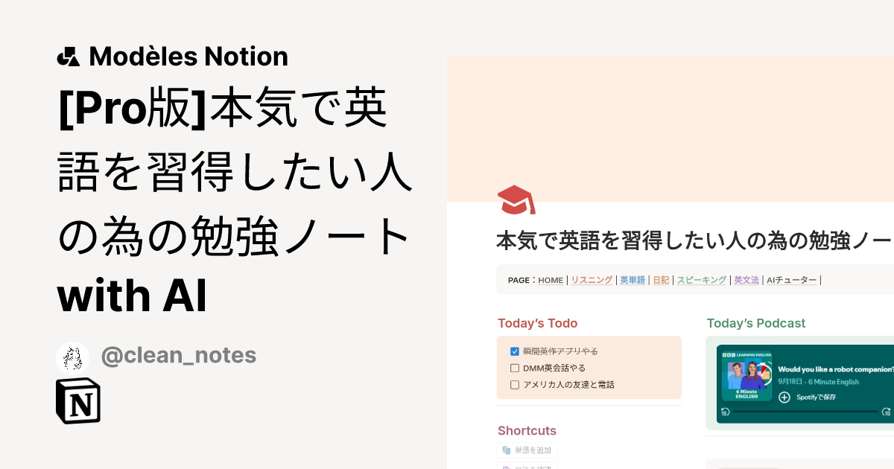Uncheck the 瞬間英作アプリやる todo item
894x469 pixels.
[514, 351]
